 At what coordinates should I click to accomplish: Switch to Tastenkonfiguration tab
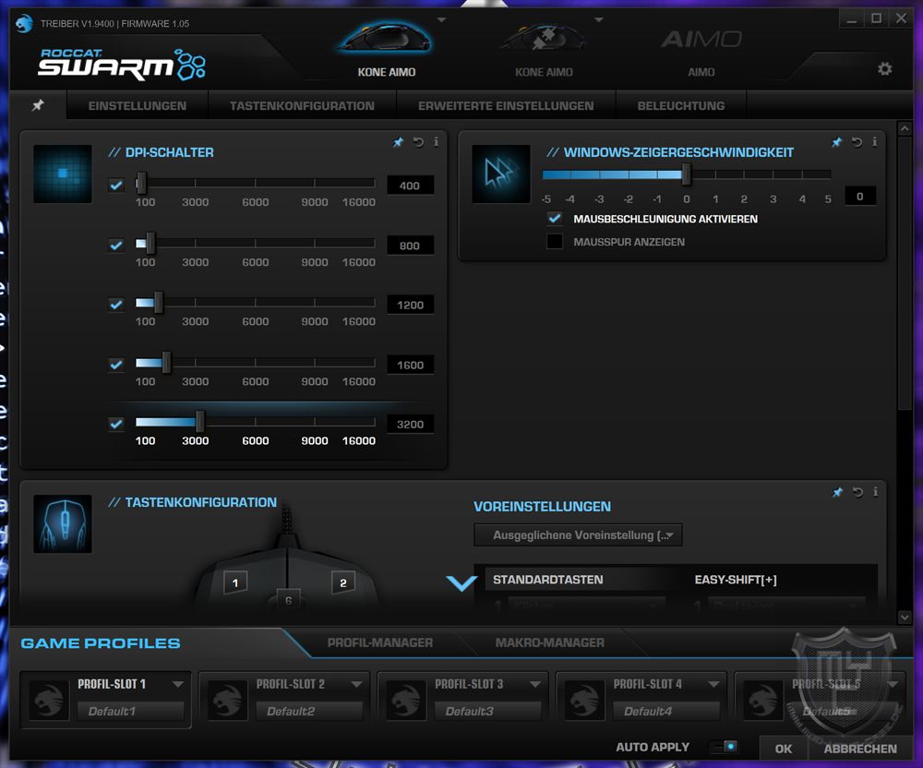(x=302, y=106)
